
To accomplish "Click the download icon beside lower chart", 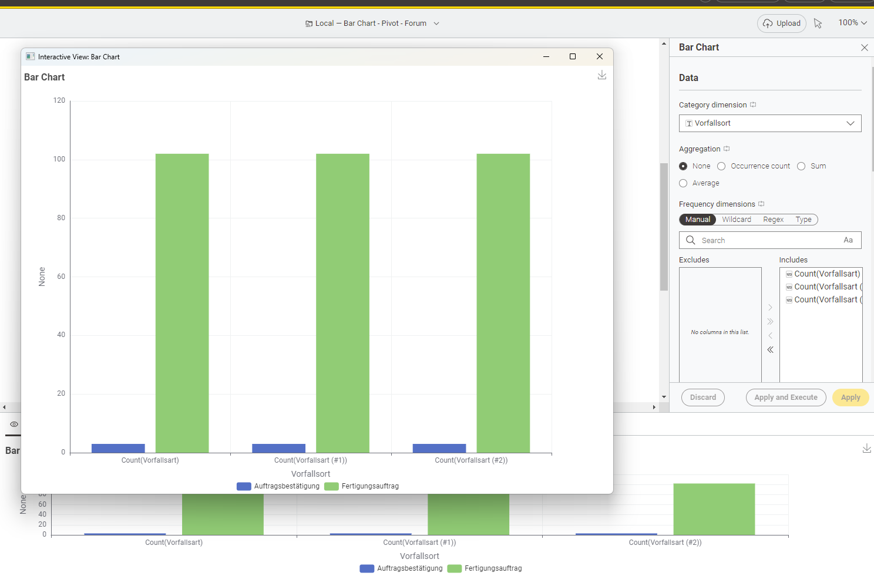I will [x=866, y=449].
